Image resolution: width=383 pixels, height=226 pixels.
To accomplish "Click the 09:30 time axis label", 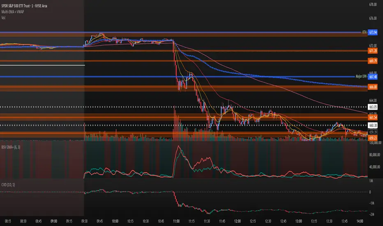I will click(84, 221).
